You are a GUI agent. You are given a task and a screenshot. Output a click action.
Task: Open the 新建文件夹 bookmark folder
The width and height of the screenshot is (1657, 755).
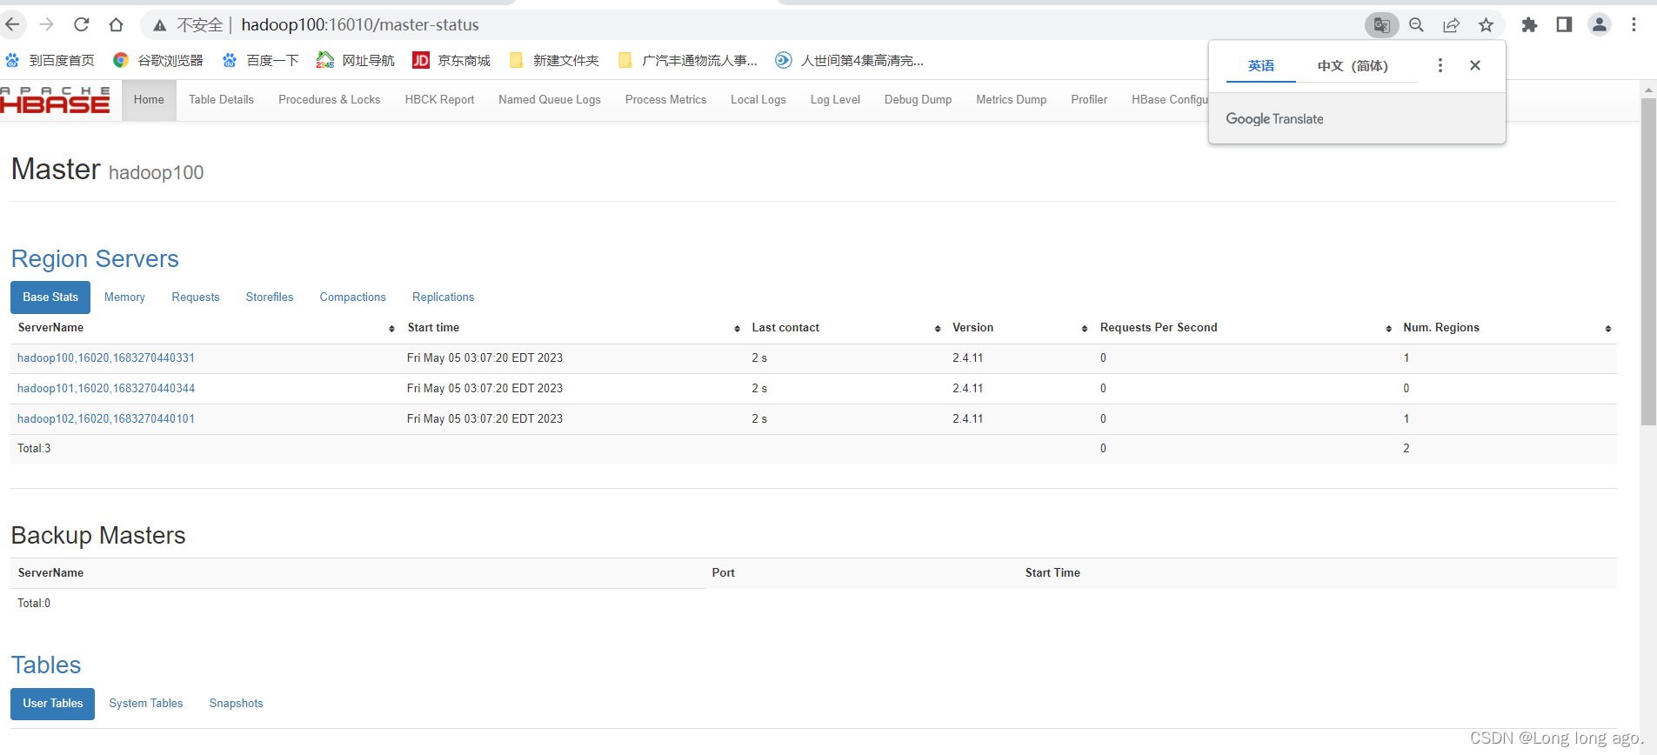pos(554,60)
